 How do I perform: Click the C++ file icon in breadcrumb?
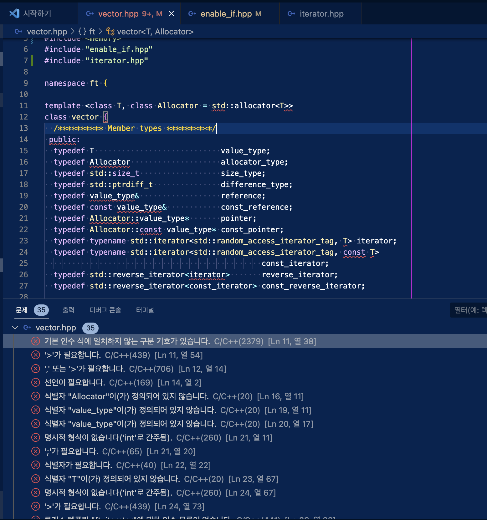pos(18,31)
